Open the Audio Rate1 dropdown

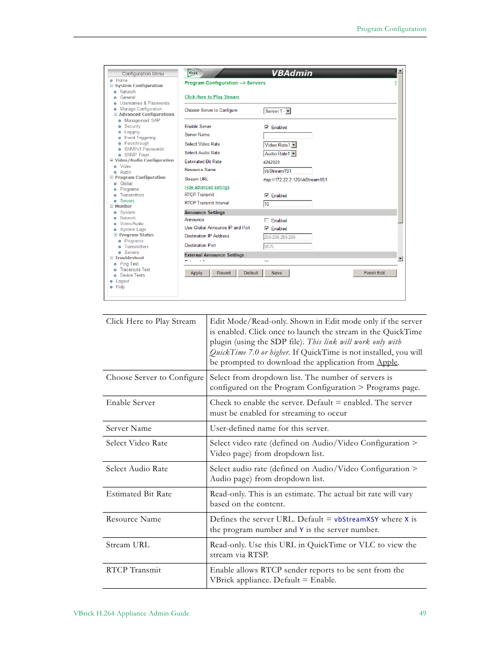(279, 154)
